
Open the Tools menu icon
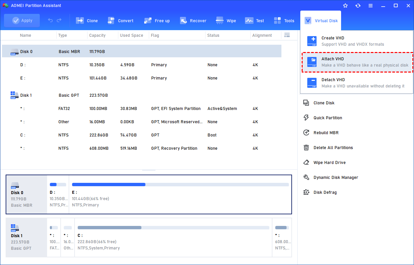pos(278,21)
